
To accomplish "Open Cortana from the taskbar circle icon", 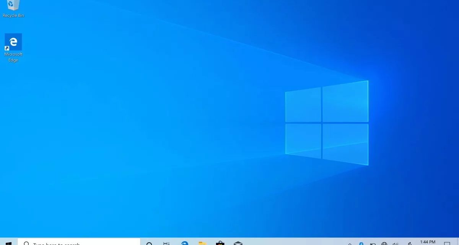I will 150,243.
